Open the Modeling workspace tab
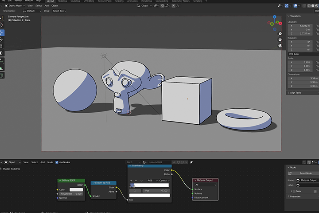 (62, 1)
